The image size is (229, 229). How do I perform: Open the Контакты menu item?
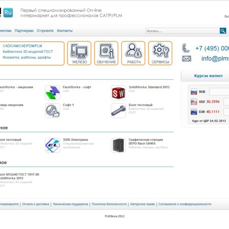pyautogui.click(x=65, y=31)
